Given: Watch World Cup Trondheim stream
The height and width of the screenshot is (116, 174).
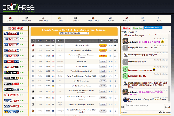Looking at the screenshot, I should 103,86.
